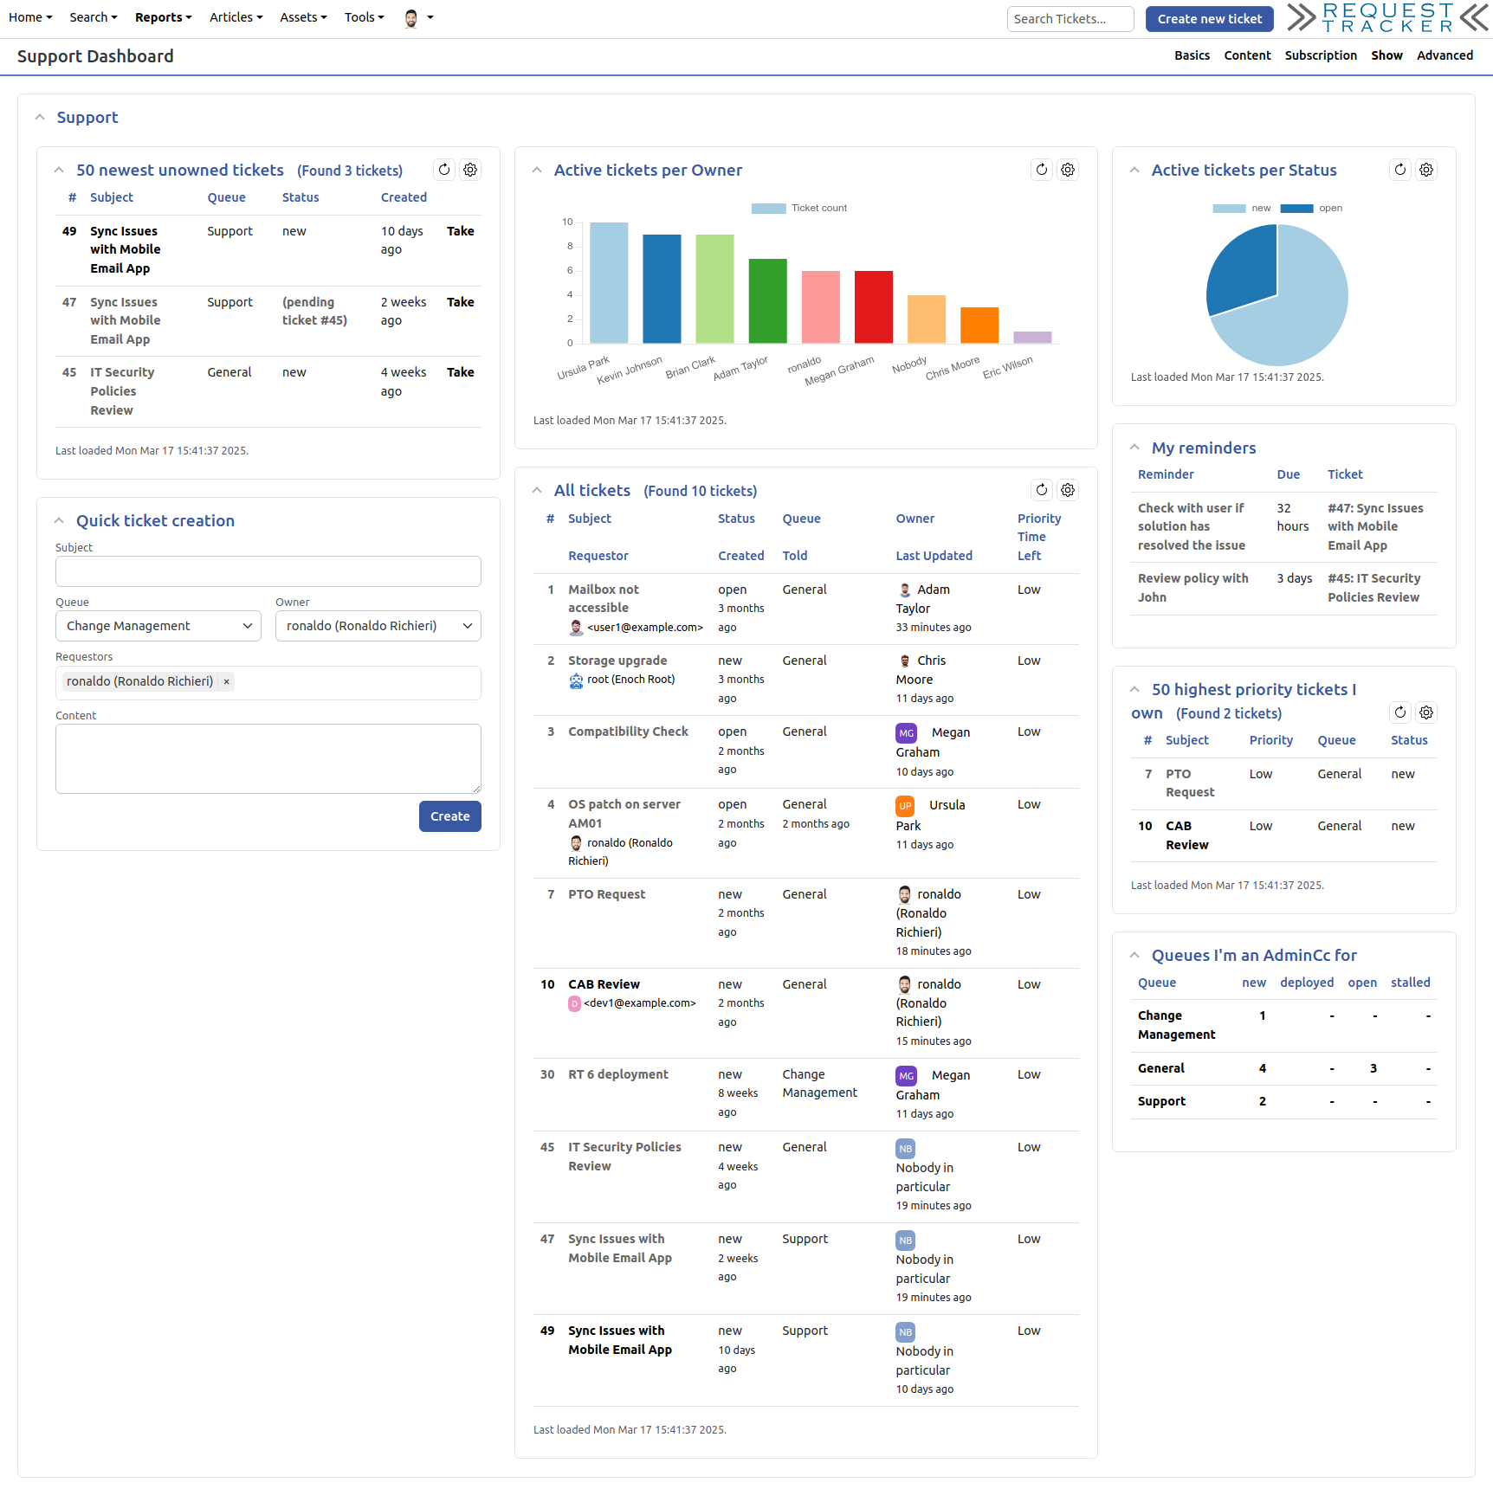Click the requestor avatar beside user1@example.com
1493x1489 pixels.
(x=576, y=628)
